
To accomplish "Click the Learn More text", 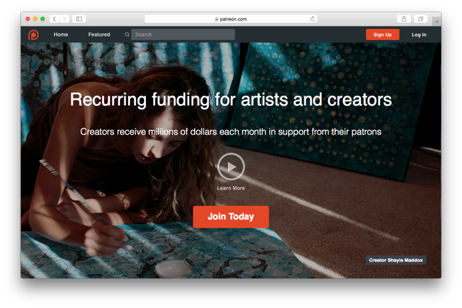I will pyautogui.click(x=231, y=188).
